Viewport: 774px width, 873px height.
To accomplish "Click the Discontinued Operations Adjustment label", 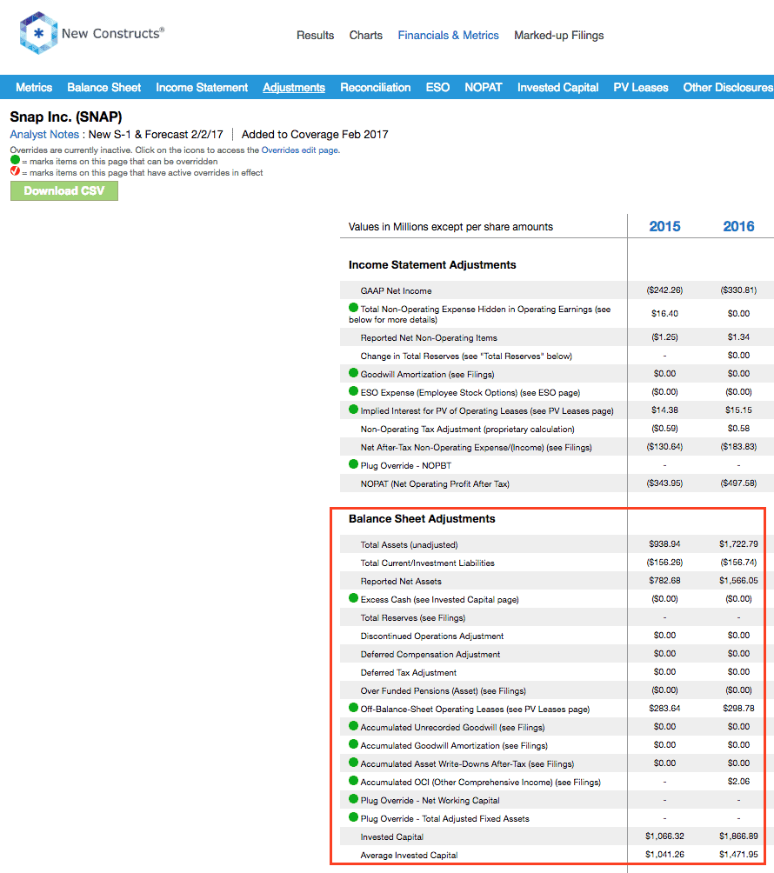I will pyautogui.click(x=431, y=636).
